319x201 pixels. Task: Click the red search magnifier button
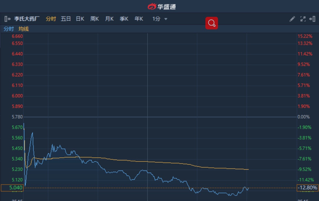click(212, 23)
